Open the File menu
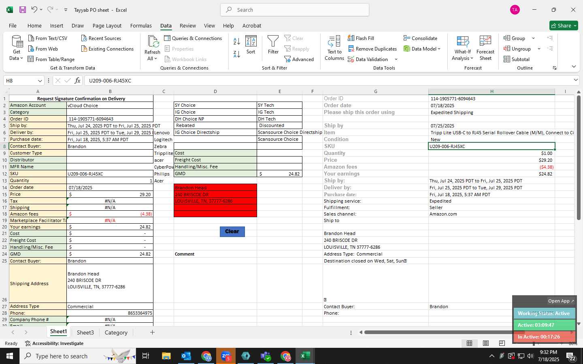 tap(13, 25)
